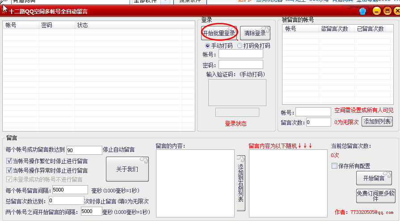The height and width of the screenshot is (221, 400).
Task: Click the 密码 column header
Action: pyautogui.click(x=57, y=25)
